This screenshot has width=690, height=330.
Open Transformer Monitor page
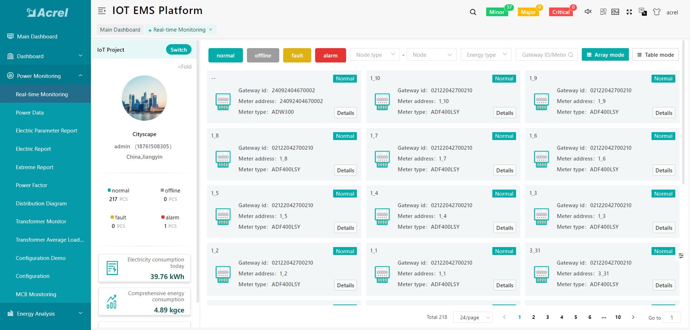tap(41, 221)
